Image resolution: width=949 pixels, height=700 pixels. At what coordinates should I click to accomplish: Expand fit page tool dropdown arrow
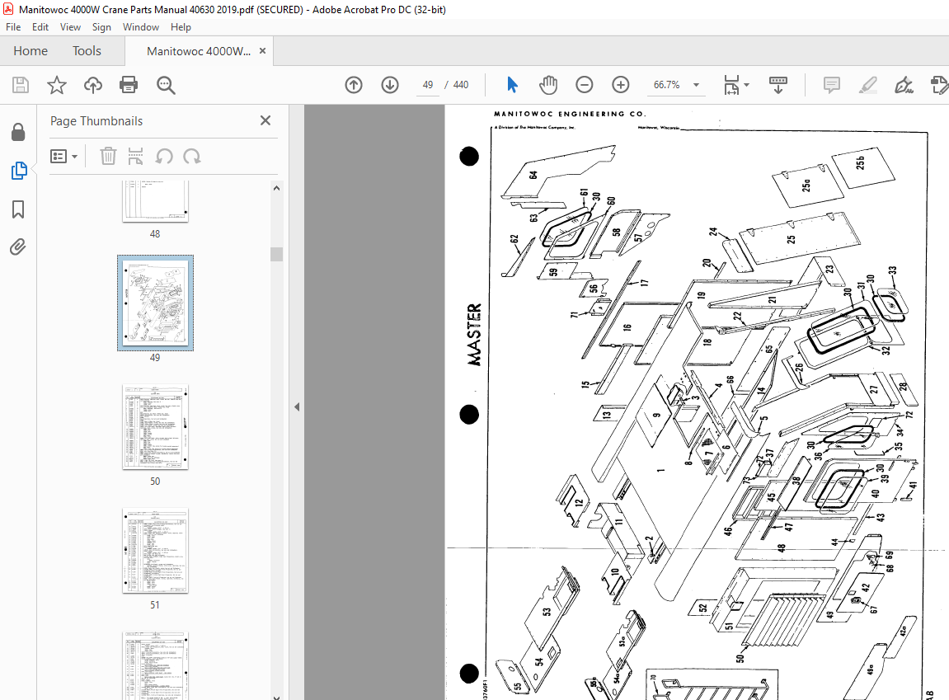pyautogui.click(x=746, y=85)
